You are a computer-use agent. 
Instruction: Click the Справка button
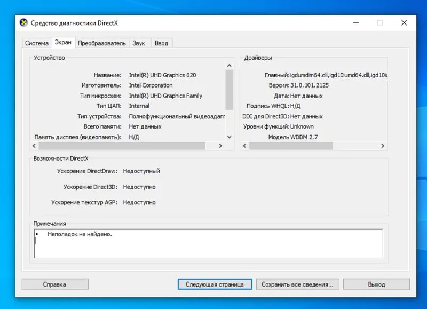coord(55,284)
